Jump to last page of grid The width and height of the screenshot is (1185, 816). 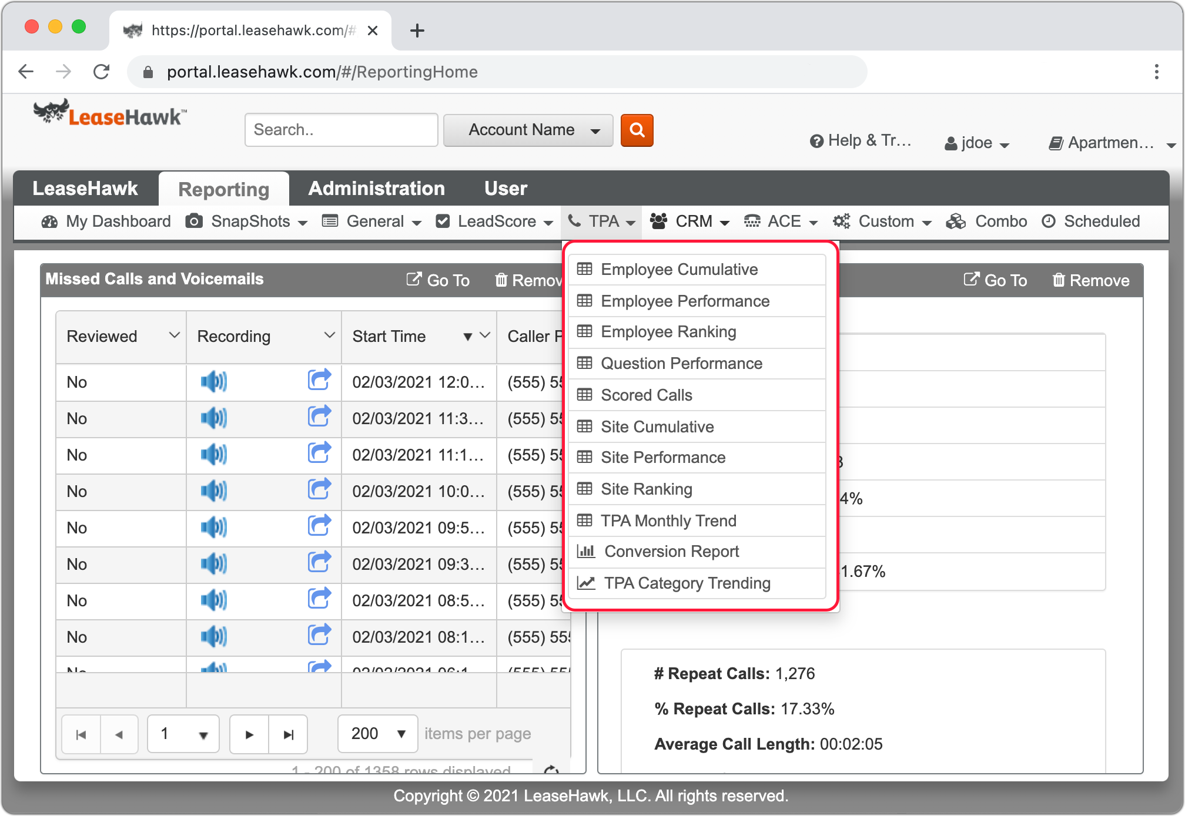(x=288, y=734)
